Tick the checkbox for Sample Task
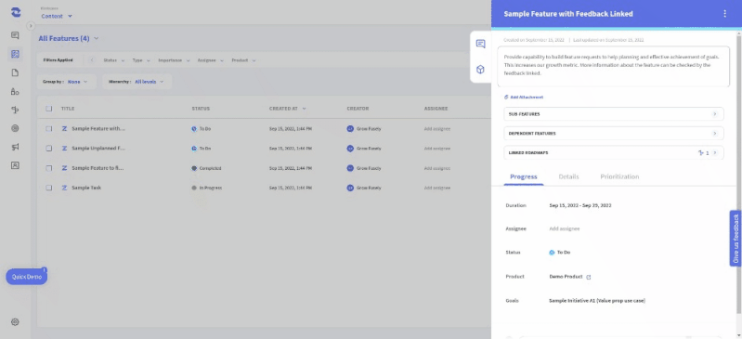Viewport: 742px width, 339px height. (48, 188)
